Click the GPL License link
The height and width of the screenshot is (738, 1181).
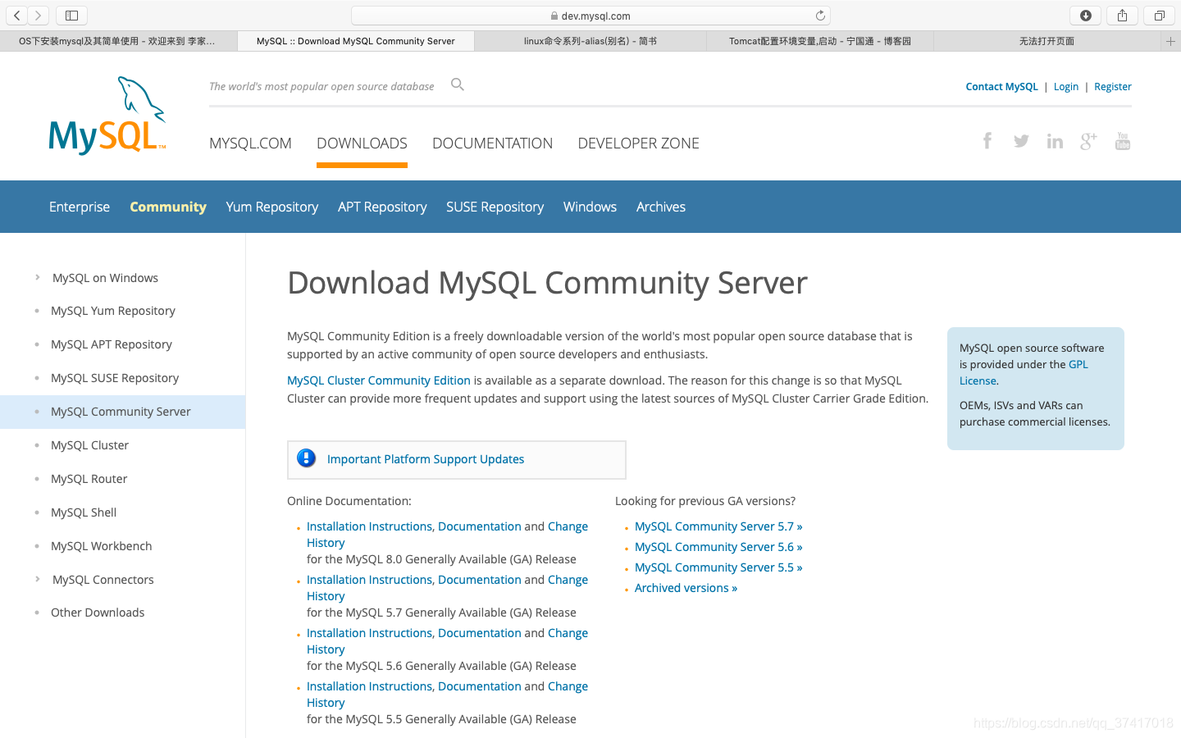1024,372
